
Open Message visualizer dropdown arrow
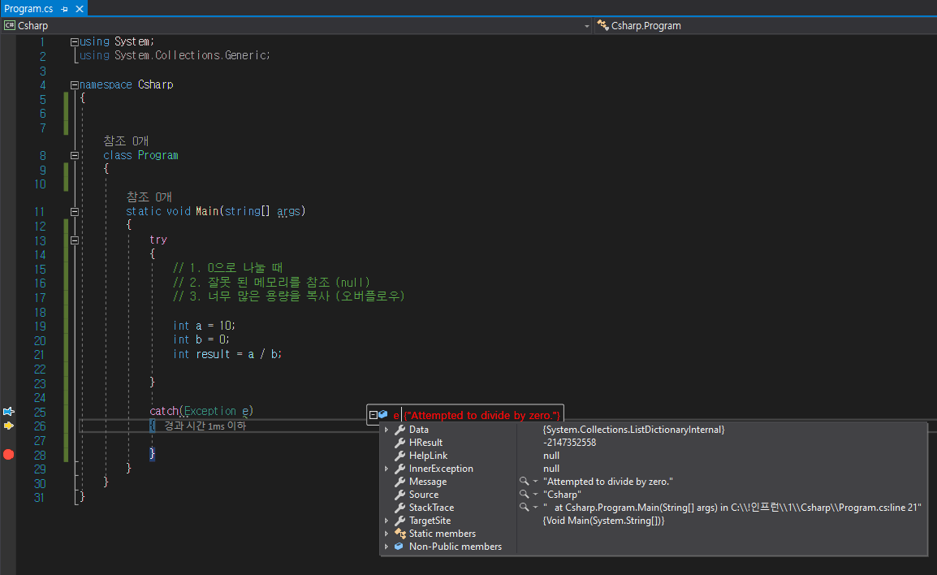[535, 482]
